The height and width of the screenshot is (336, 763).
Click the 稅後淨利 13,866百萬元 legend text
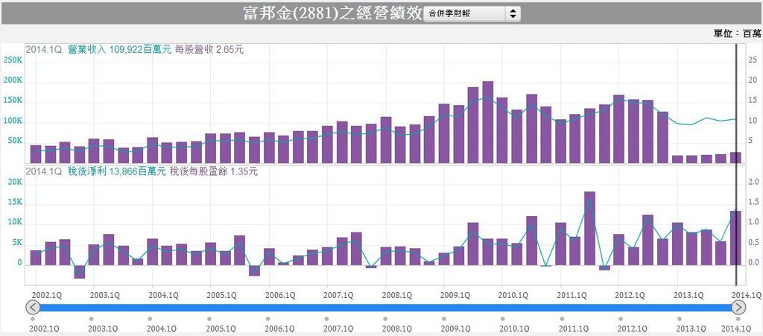117,171
